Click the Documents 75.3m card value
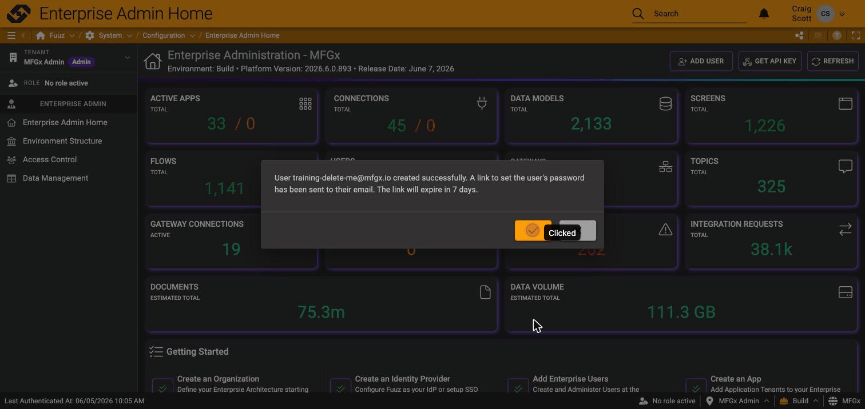 click(321, 312)
